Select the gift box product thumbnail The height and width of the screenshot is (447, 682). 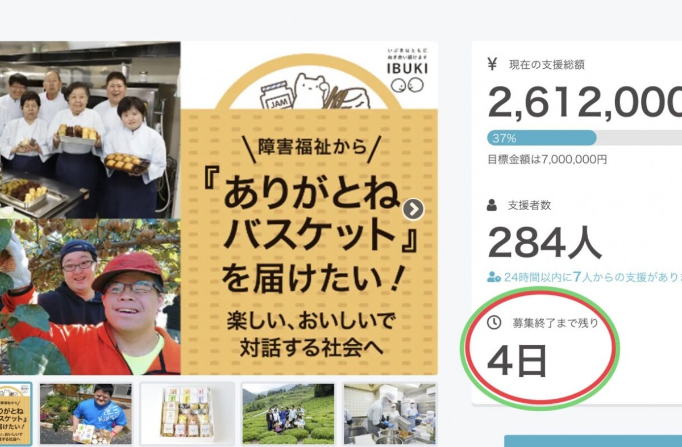[x=188, y=413]
